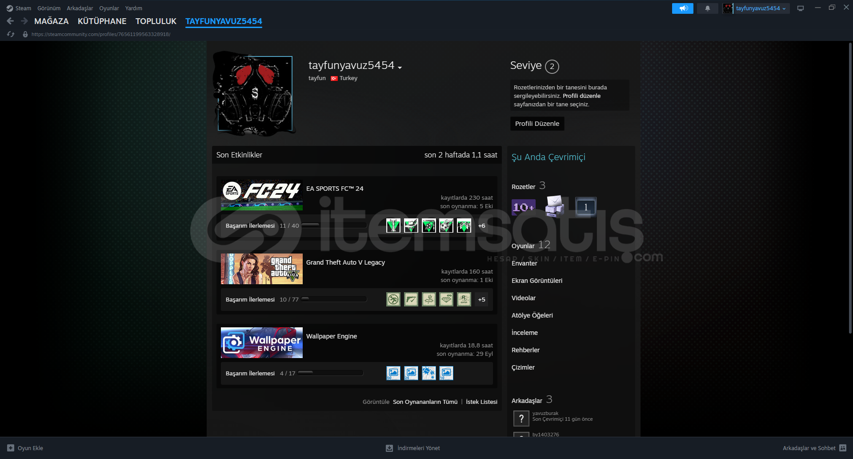Click the URL address field

[101, 34]
